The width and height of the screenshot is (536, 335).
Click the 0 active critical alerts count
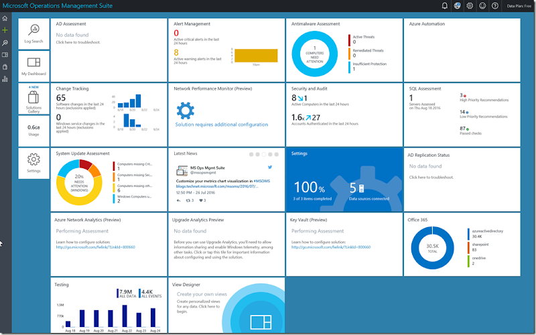pos(176,33)
